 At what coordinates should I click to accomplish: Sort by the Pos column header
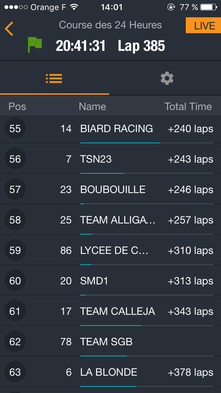pyautogui.click(x=17, y=107)
